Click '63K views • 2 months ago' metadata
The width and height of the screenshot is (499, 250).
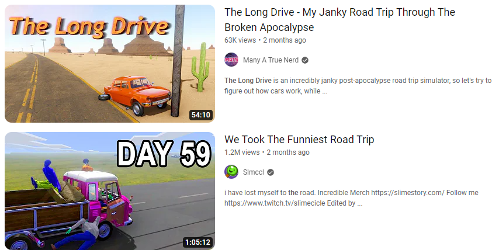pyautogui.click(x=265, y=40)
